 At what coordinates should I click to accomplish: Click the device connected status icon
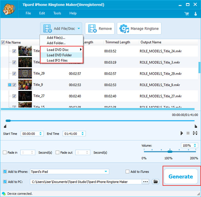[x=4, y=194]
